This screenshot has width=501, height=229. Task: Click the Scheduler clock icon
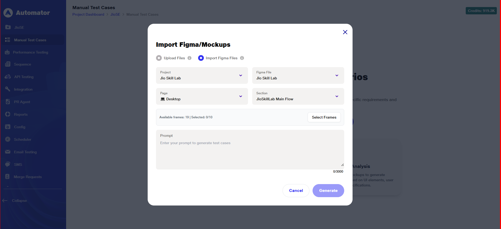click(x=8, y=139)
